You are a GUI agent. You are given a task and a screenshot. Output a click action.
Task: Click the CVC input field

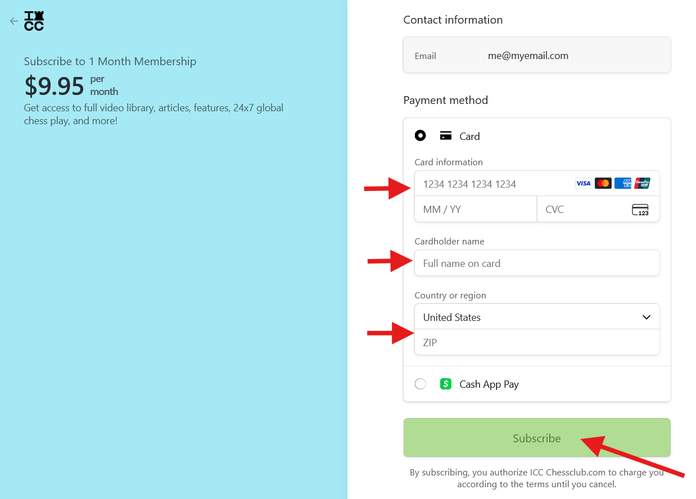598,209
